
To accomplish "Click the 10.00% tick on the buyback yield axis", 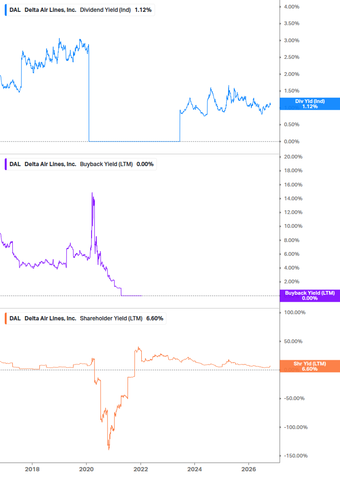I will pyautogui.click(x=293, y=226).
